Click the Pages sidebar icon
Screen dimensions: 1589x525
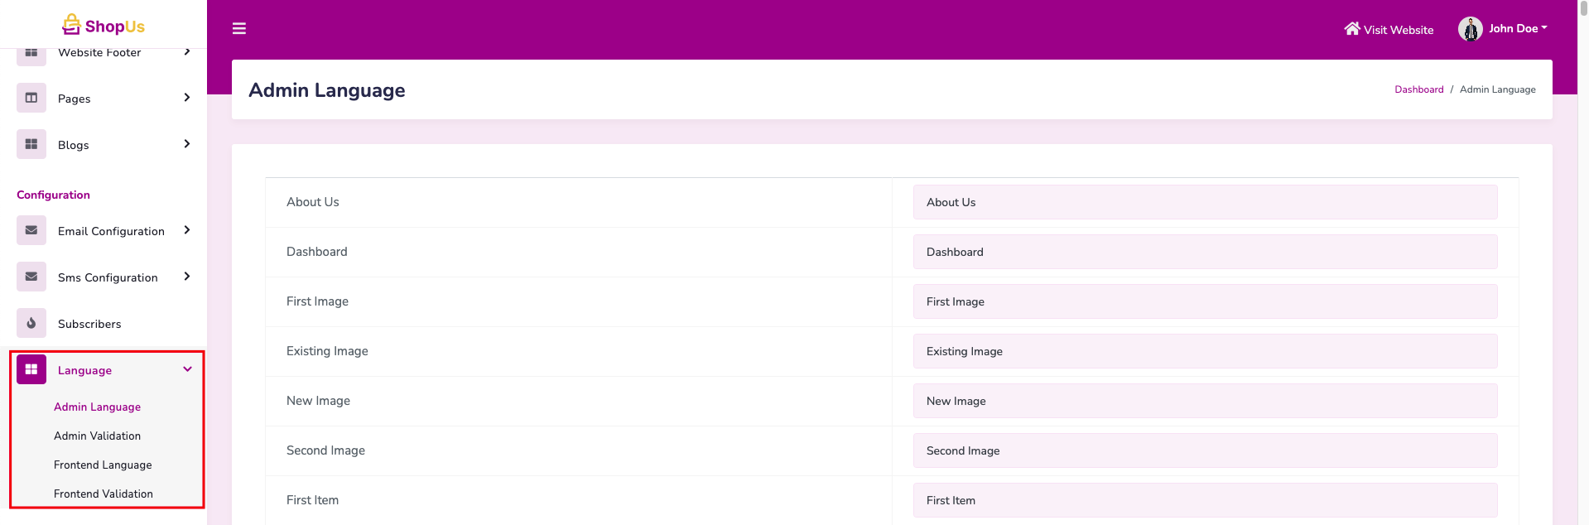(x=31, y=98)
